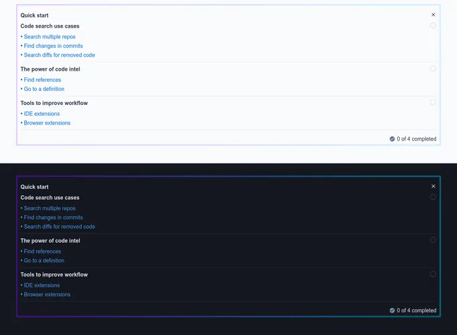This screenshot has width=457, height=335.
Task: Open Go to a definition link, light panel
Action: pyautogui.click(x=44, y=89)
